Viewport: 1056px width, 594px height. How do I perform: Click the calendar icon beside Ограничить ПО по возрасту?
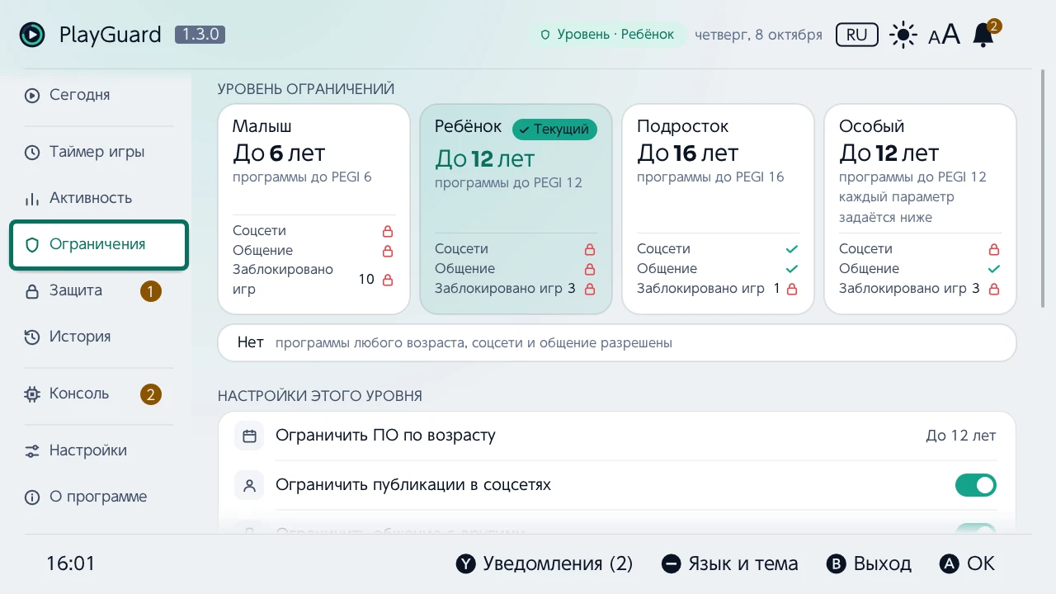pos(249,436)
